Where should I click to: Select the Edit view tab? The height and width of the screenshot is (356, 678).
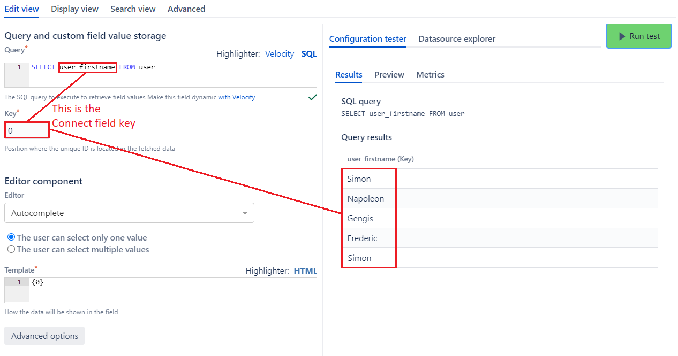[x=21, y=9]
